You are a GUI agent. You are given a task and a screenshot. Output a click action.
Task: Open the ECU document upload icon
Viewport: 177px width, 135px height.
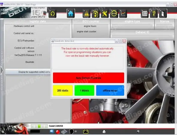(x=96, y=13)
